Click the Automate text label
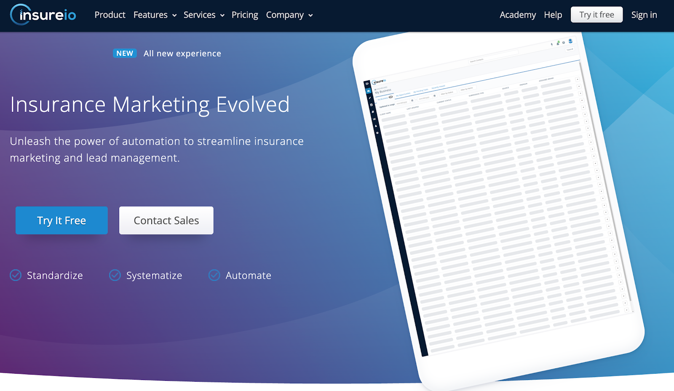Screen dimensions: 674x391 [x=249, y=275]
